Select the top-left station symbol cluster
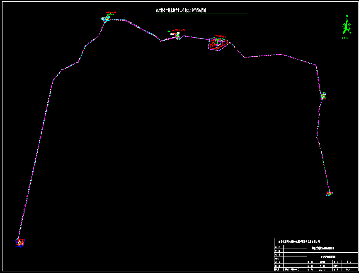The height and width of the screenshot is (273, 359). click(x=106, y=19)
